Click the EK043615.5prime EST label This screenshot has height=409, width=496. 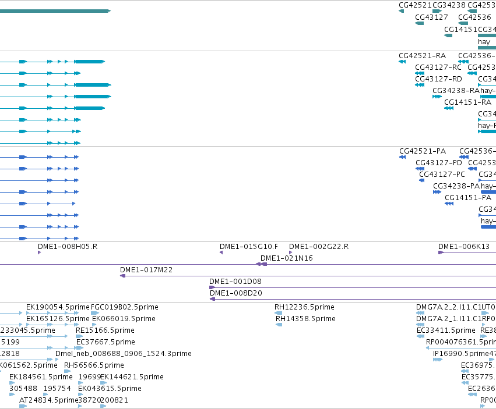point(110,389)
